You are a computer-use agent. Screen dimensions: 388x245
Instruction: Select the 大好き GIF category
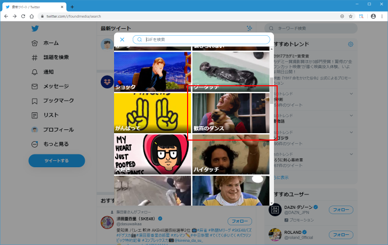click(x=152, y=154)
